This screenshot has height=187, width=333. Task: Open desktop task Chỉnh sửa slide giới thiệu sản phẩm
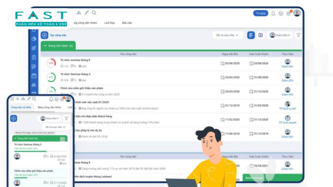pyautogui.click(x=82, y=88)
